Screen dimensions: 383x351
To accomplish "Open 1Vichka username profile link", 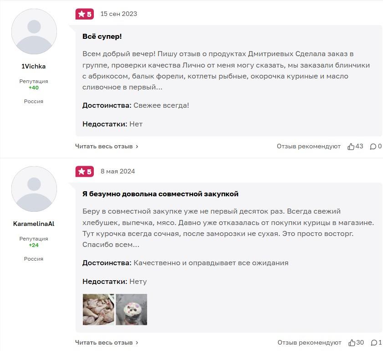I will pos(34,66).
